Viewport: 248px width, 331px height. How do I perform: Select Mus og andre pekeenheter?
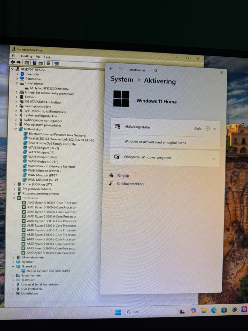point(43,125)
